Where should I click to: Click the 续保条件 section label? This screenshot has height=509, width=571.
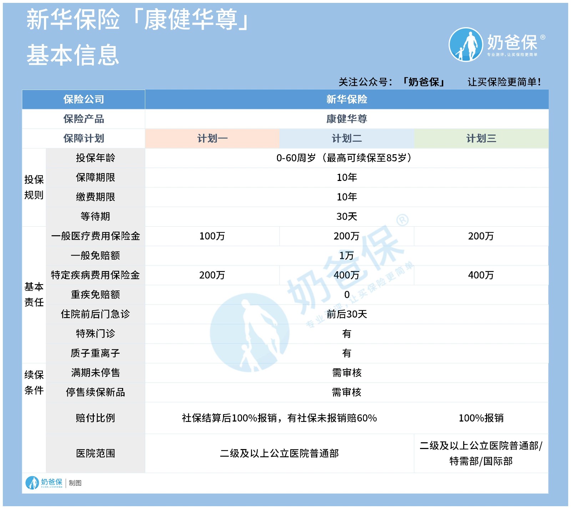tap(34, 383)
